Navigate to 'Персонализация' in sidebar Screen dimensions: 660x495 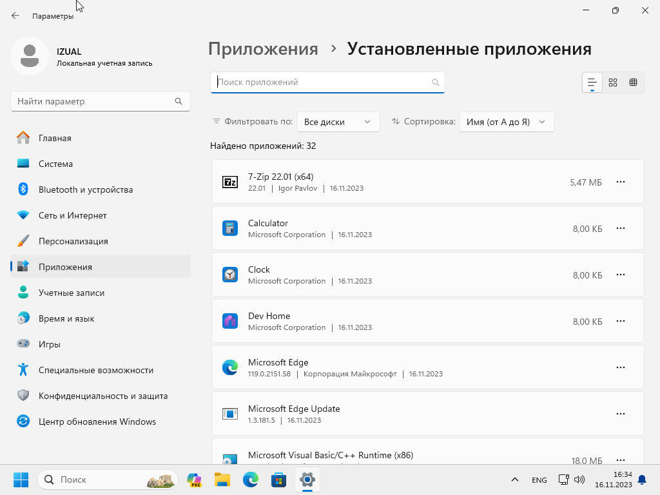[73, 241]
